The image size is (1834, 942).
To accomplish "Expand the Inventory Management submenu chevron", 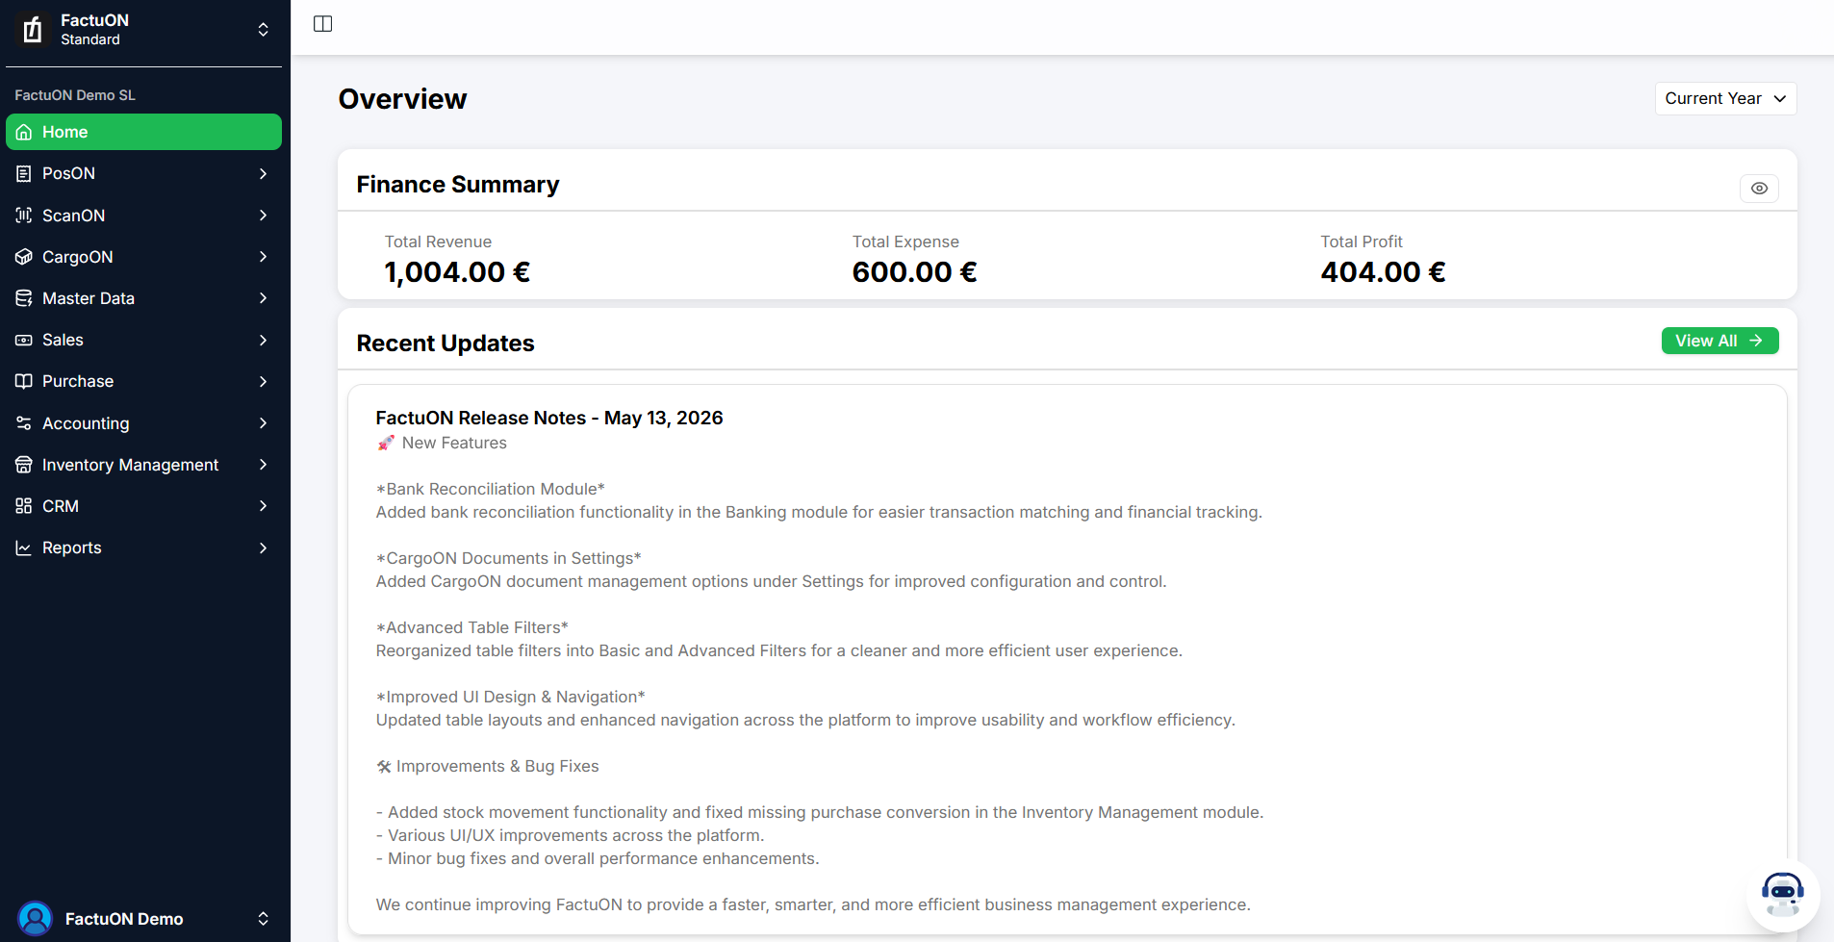I will [x=263, y=465].
